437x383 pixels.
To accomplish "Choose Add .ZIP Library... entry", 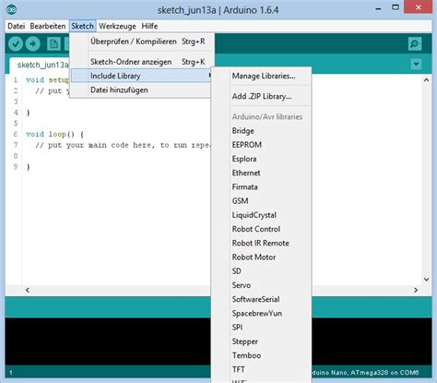I will (x=262, y=96).
